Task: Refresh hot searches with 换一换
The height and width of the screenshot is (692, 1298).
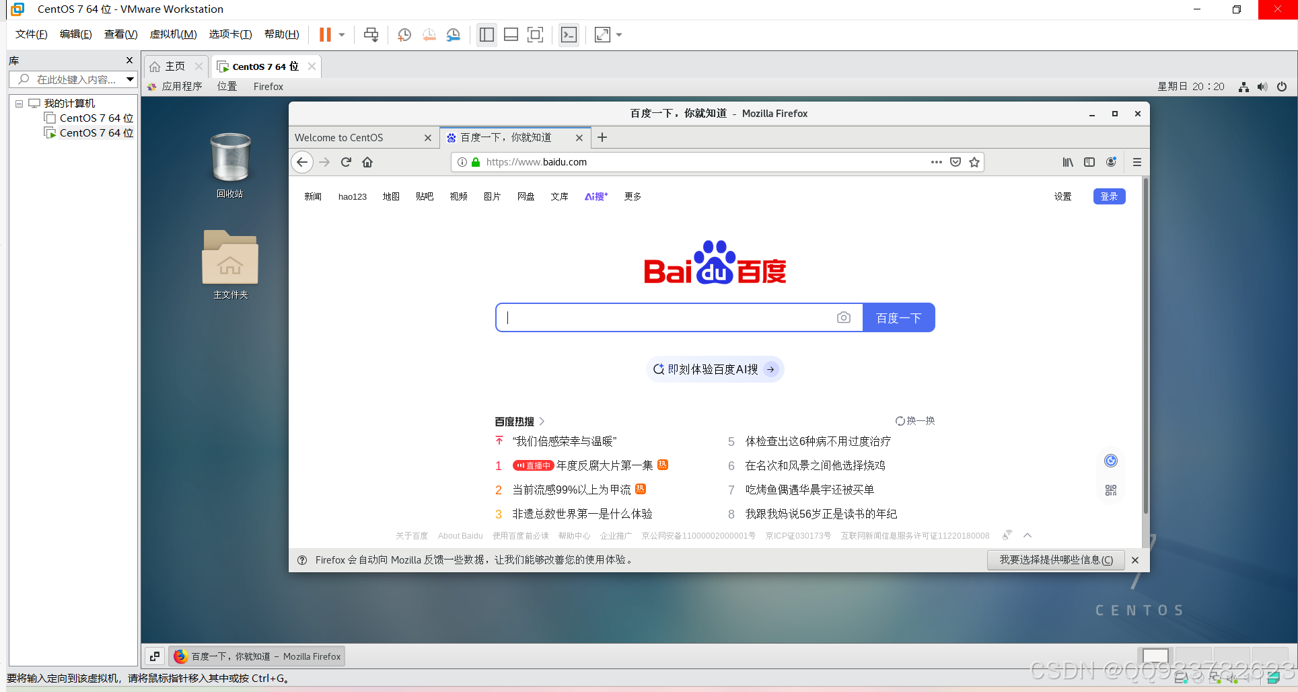Action: coord(915,421)
